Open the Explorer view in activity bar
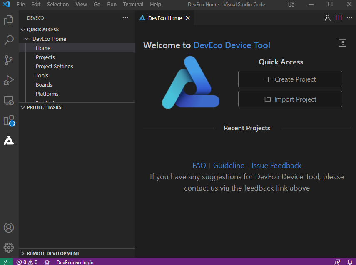This screenshot has width=356, height=265. coord(9,20)
